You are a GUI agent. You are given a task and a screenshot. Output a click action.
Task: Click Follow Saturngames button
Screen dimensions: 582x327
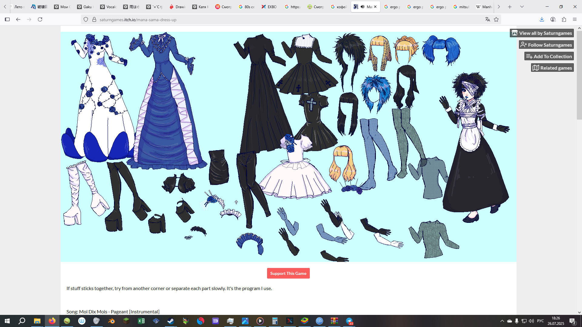[x=546, y=45]
